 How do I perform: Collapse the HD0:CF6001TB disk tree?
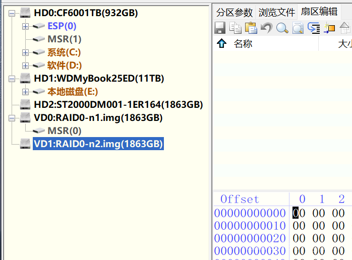12,13
